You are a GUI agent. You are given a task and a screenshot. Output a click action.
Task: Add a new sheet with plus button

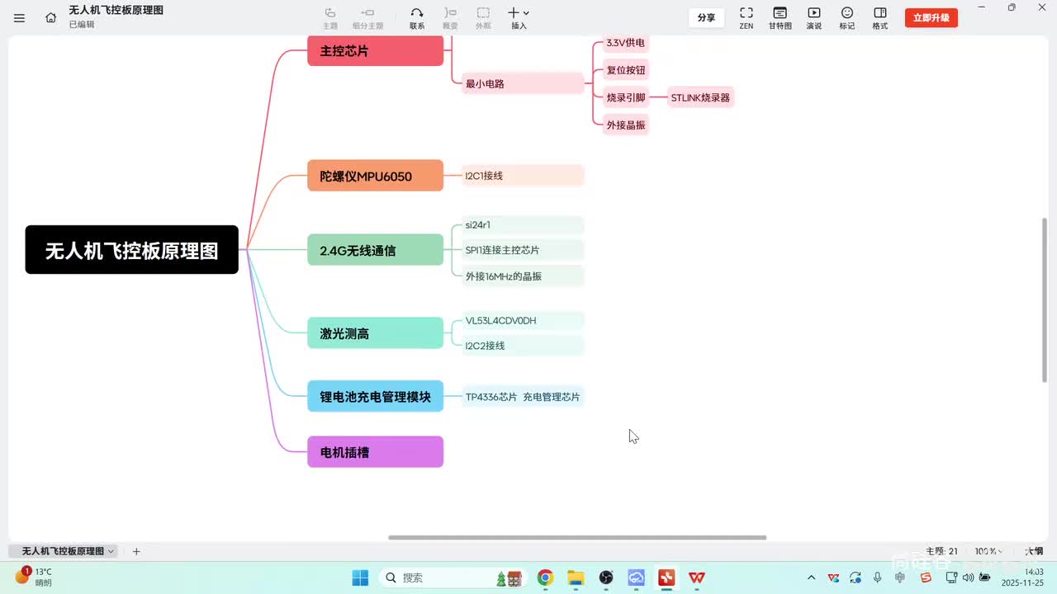click(x=136, y=551)
